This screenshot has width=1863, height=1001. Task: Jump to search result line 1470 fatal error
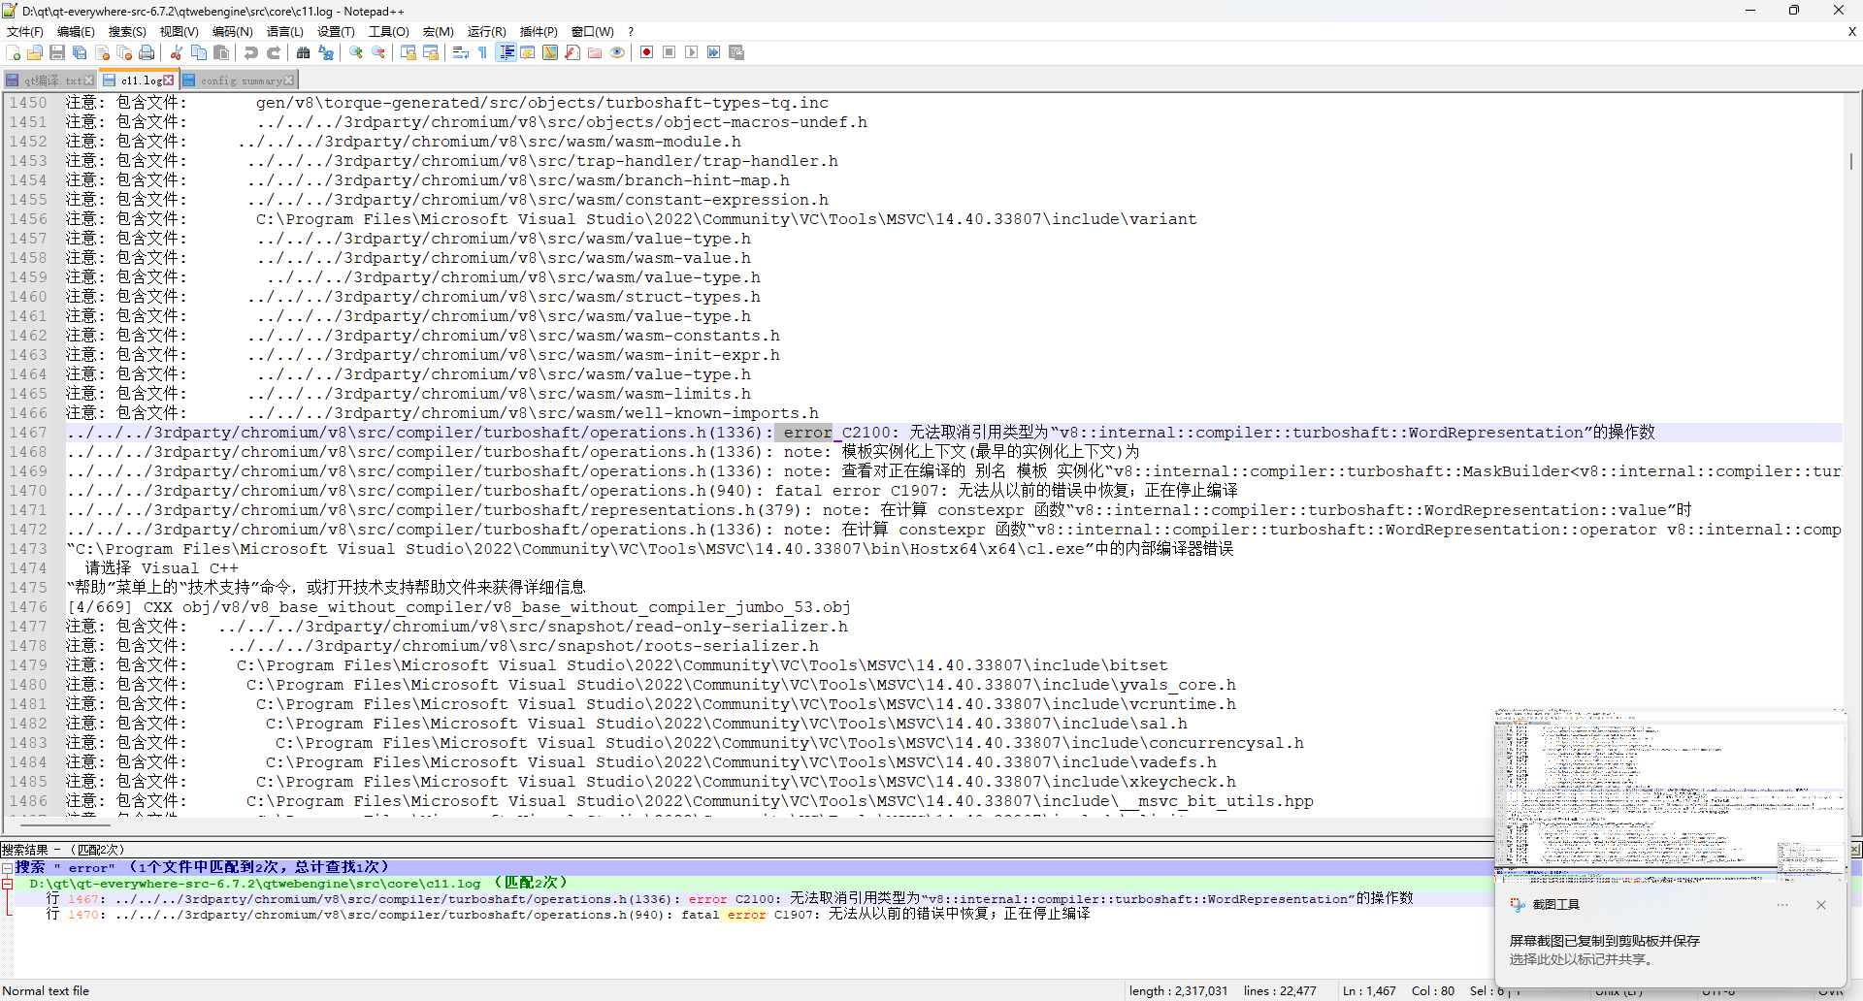tap(568, 915)
